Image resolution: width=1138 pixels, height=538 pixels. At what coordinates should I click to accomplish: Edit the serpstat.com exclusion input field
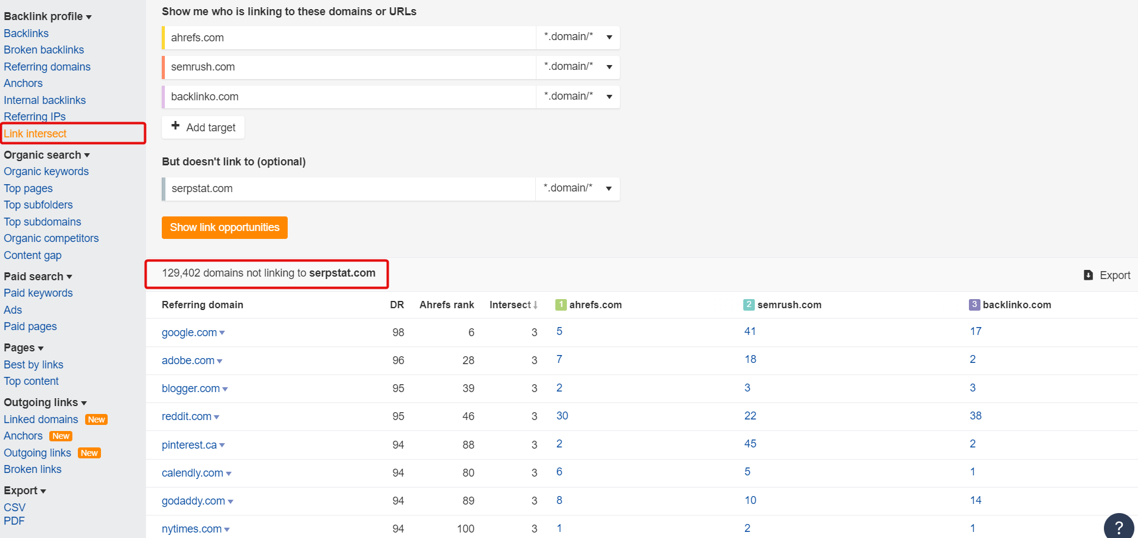pos(350,188)
